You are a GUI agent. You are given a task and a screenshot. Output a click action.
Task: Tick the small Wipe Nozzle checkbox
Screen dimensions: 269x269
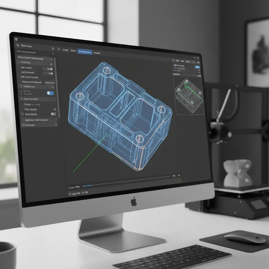(x=55, y=109)
